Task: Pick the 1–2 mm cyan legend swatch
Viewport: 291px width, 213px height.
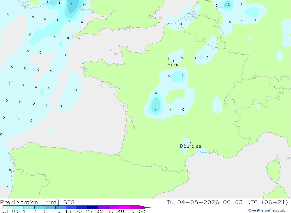Action: click(x=29, y=207)
